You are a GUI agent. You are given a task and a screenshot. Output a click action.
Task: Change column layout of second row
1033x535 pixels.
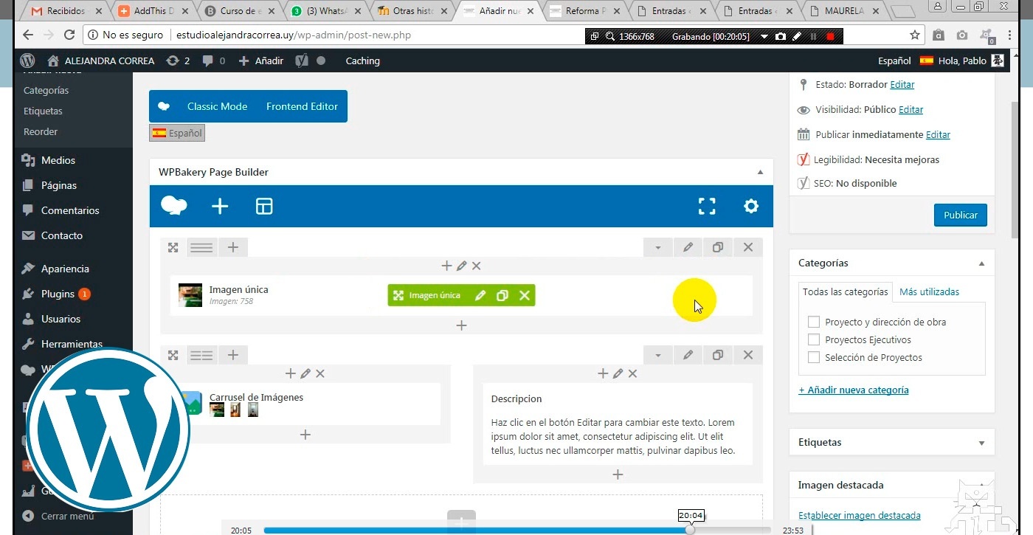coord(201,355)
